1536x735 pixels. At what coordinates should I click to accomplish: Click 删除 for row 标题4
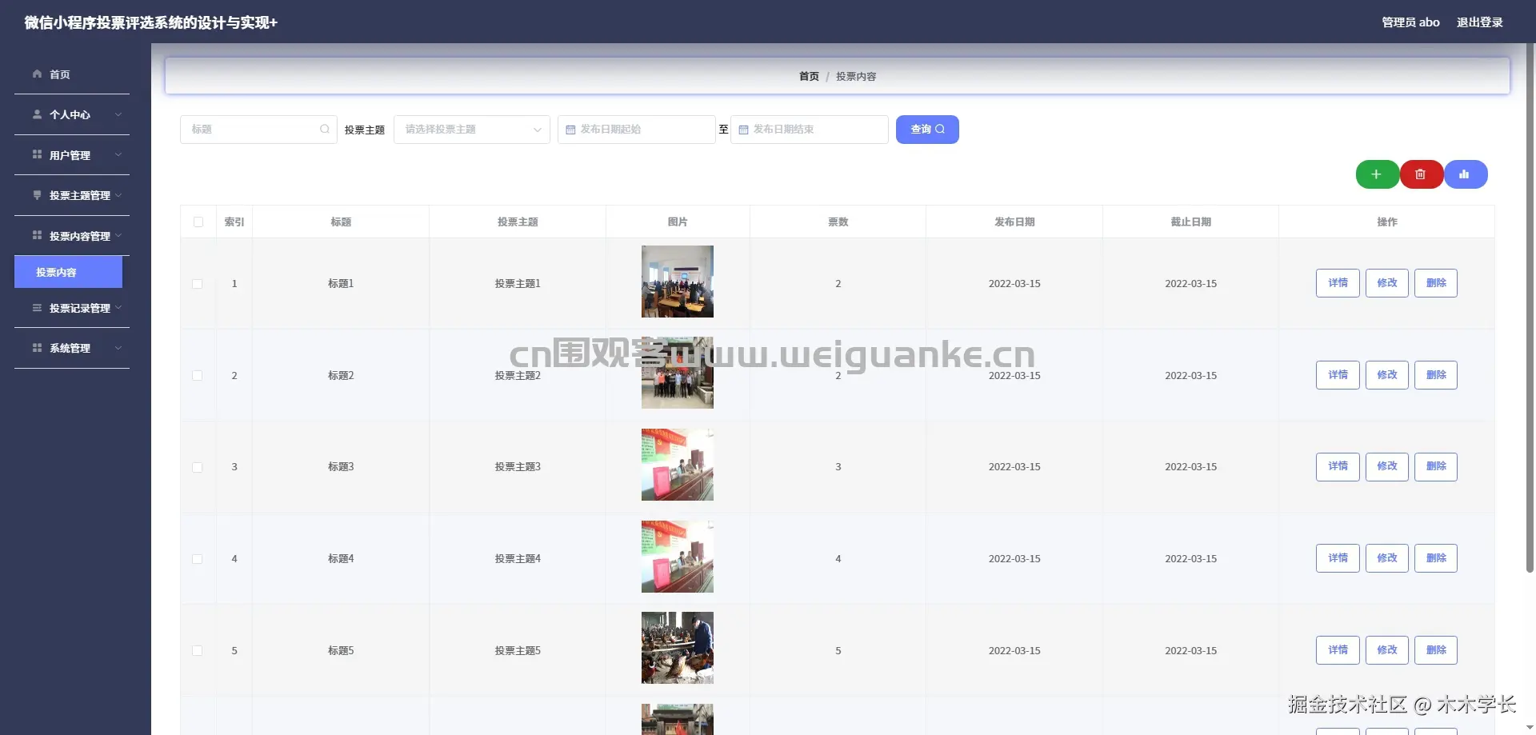tap(1436, 558)
